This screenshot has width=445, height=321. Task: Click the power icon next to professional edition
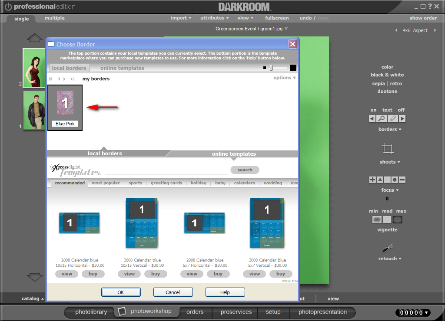tap(8, 7)
